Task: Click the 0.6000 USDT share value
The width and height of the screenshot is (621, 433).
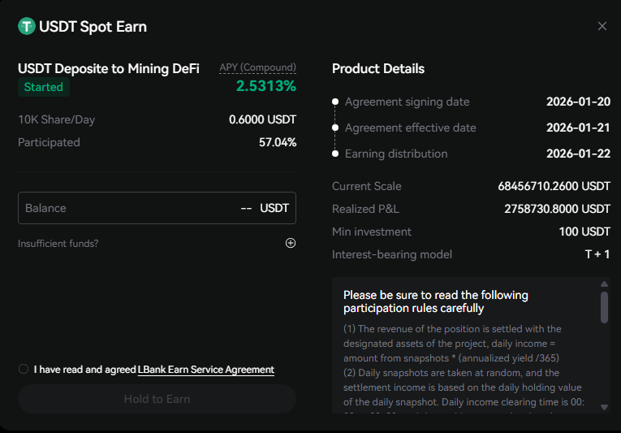Action: pos(262,119)
